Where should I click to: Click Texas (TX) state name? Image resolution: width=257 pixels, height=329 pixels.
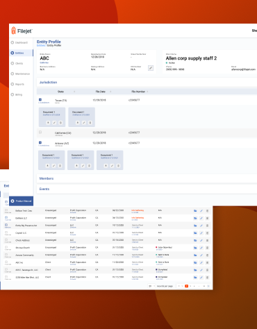(61, 101)
